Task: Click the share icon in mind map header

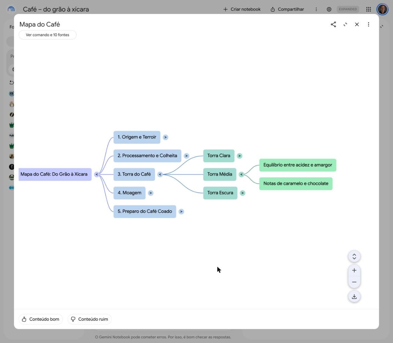Action: pyautogui.click(x=334, y=24)
